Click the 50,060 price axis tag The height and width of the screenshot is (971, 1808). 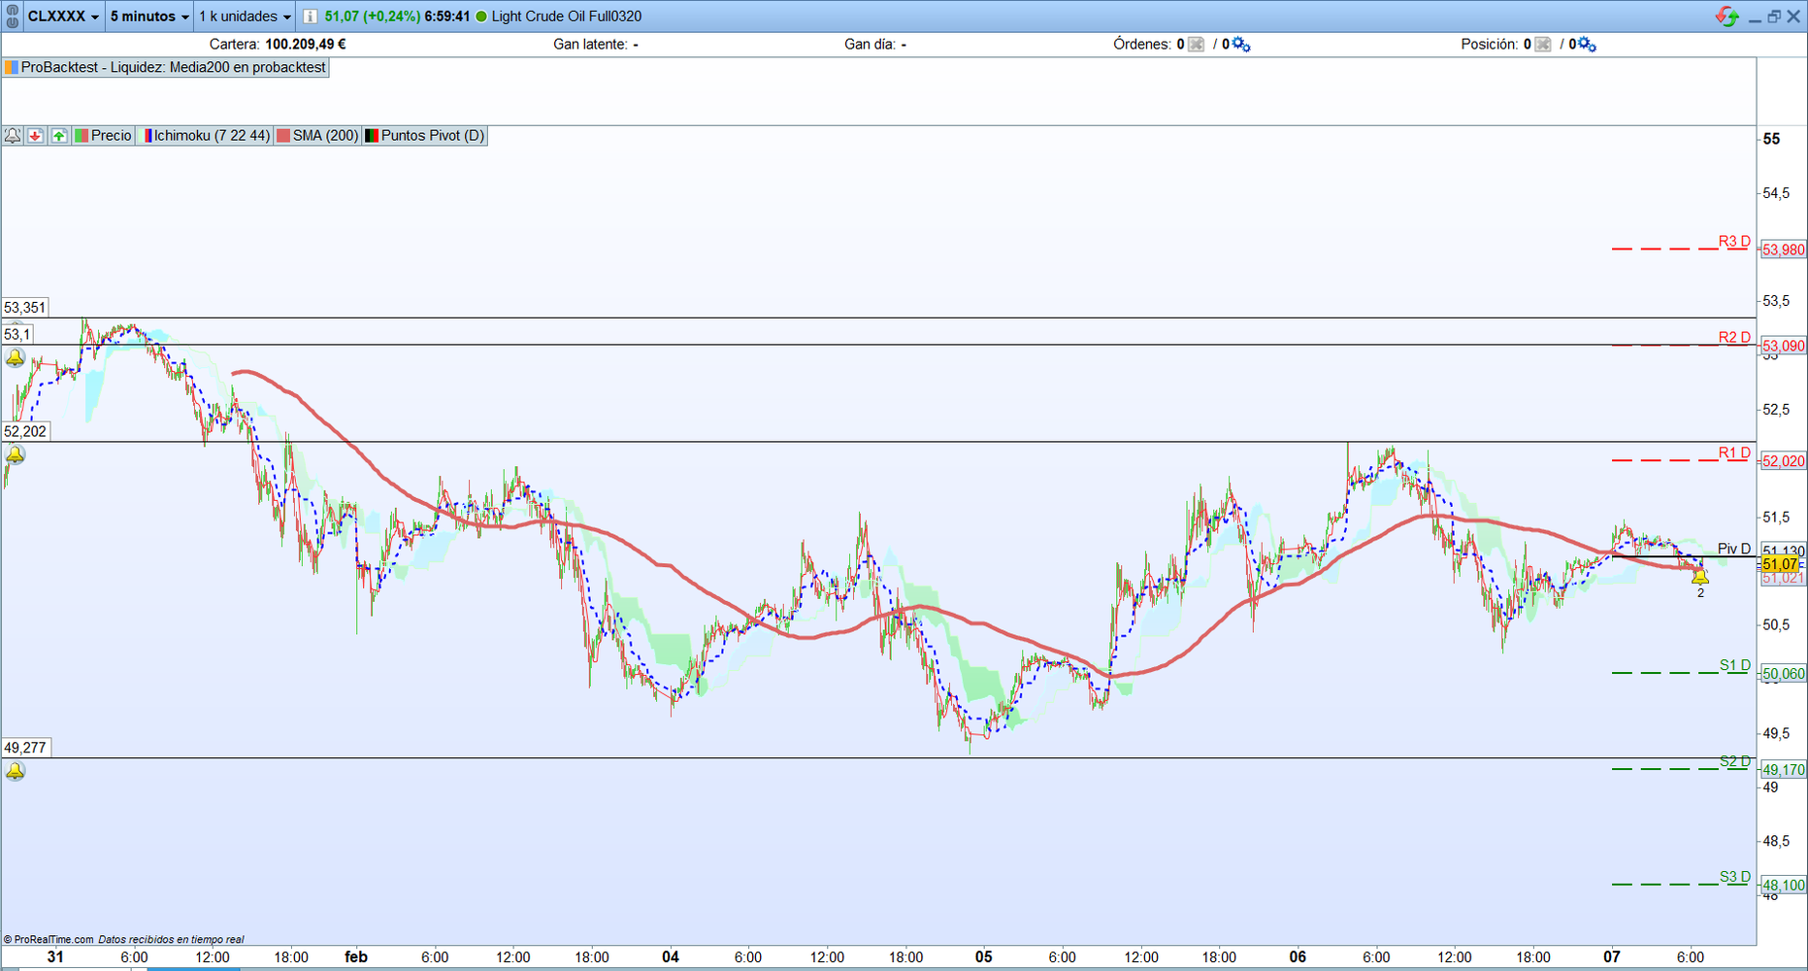click(1784, 674)
